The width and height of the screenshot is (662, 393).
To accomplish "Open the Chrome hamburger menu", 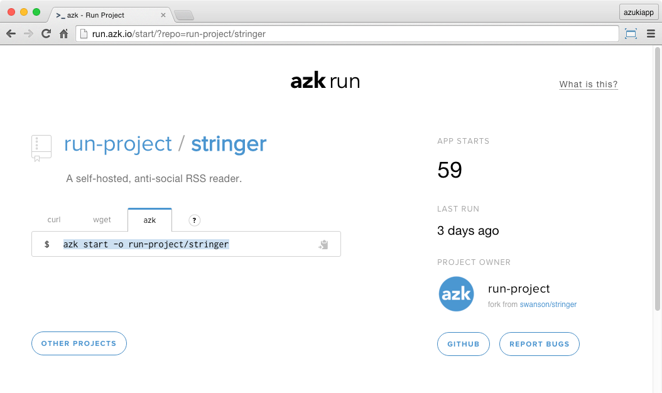I will (650, 34).
